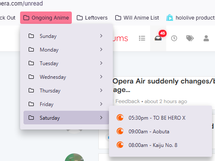This screenshot has width=215, height=161.
Task: Expand the Wednesday chevron arrow
Action: pyautogui.click(x=101, y=77)
